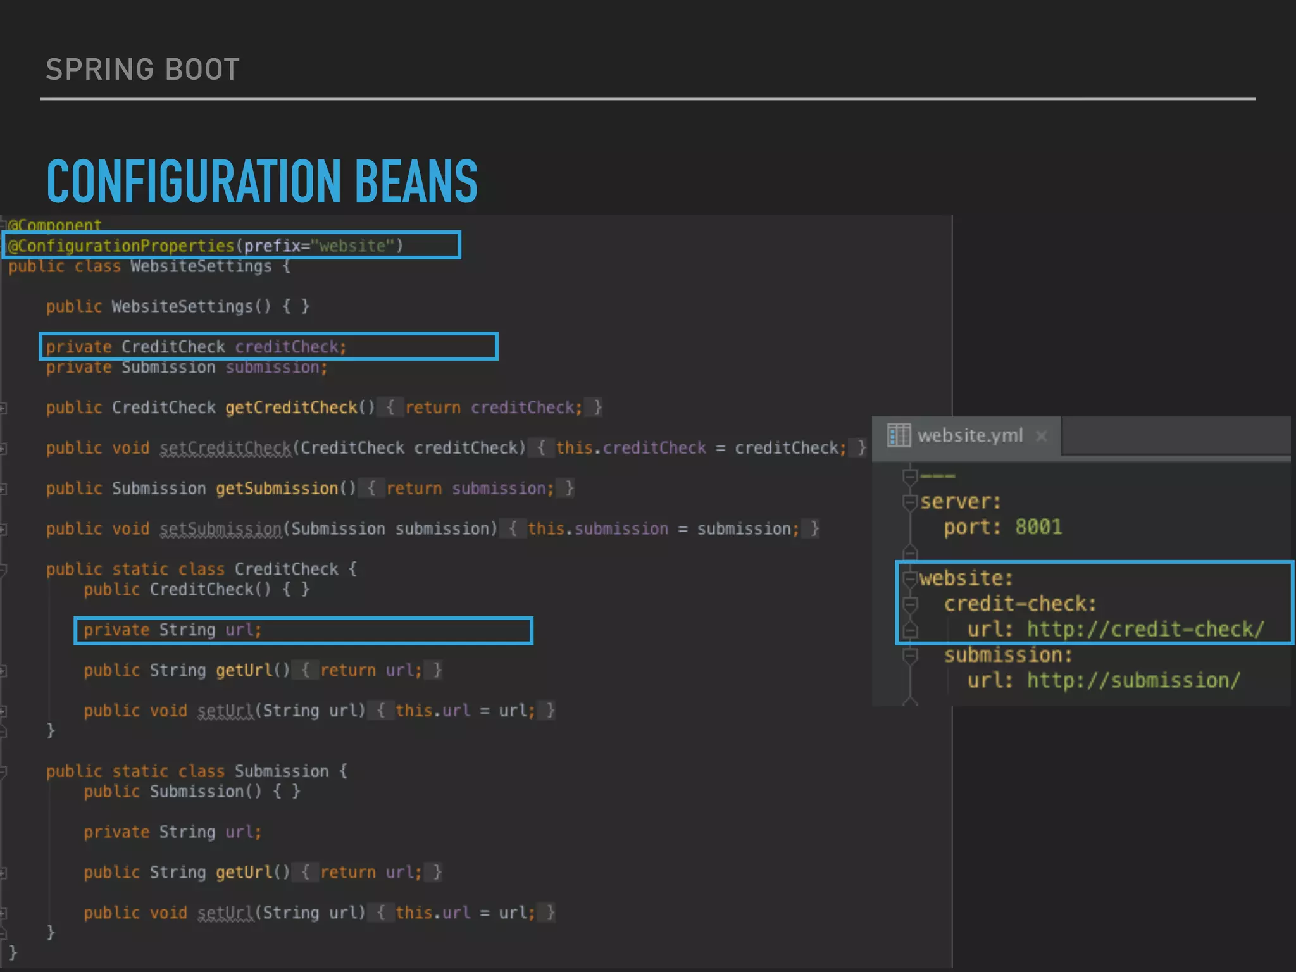Click the "website" prefix string

(x=352, y=246)
